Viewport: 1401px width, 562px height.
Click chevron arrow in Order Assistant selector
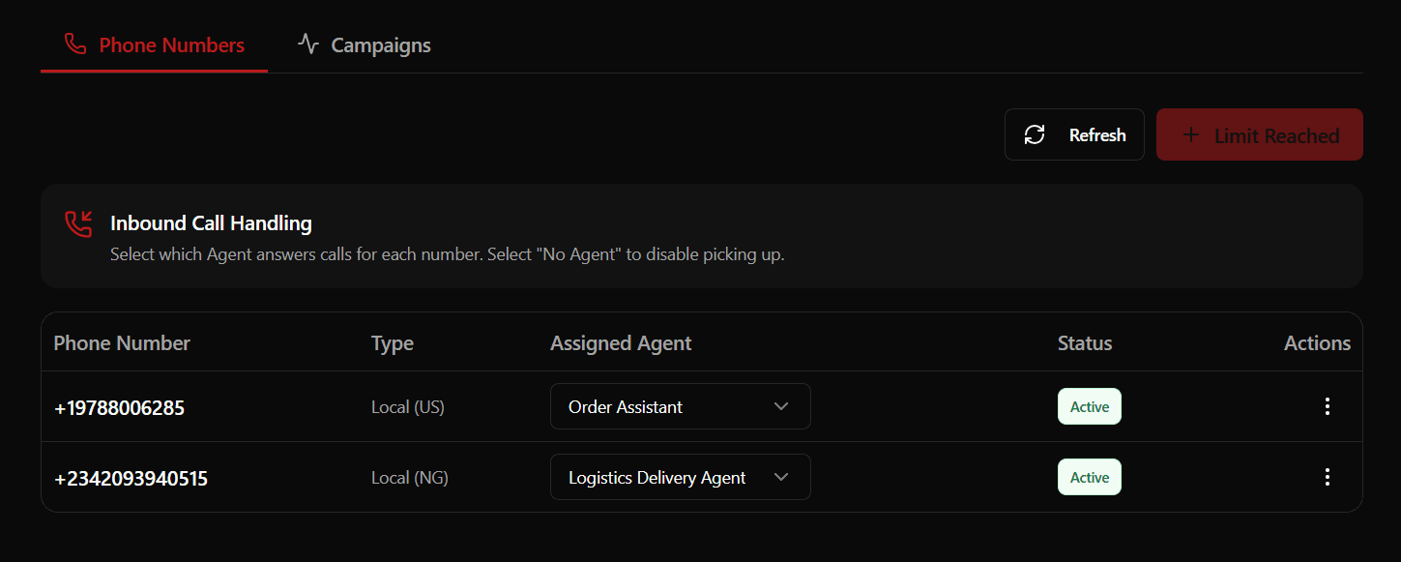coord(781,406)
